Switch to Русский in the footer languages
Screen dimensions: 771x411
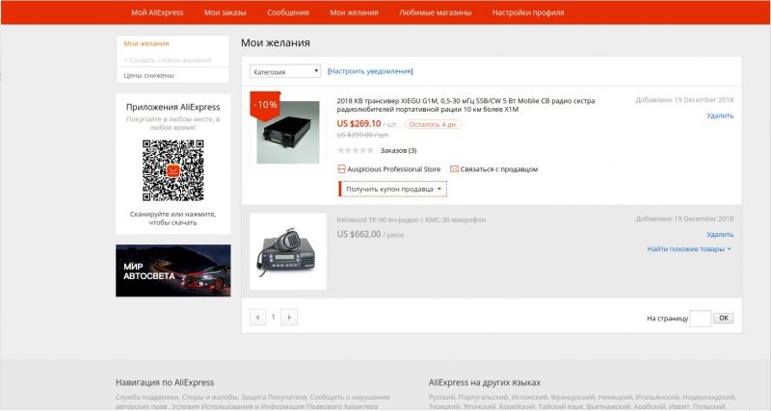point(441,398)
